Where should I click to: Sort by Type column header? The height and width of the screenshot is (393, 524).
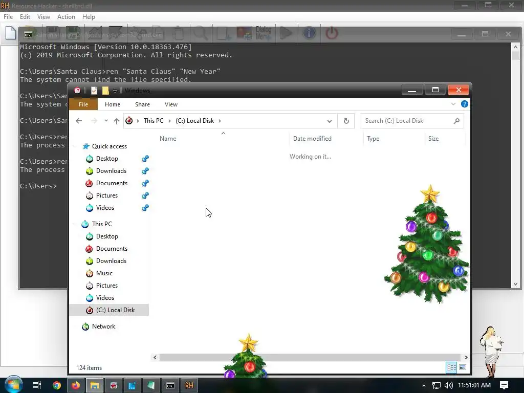(x=373, y=138)
